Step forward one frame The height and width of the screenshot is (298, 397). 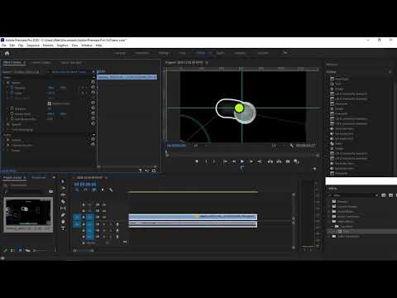pyautogui.click(x=251, y=161)
